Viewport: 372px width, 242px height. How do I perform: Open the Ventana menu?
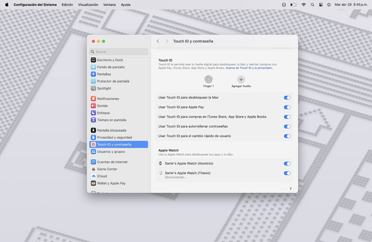click(x=110, y=5)
